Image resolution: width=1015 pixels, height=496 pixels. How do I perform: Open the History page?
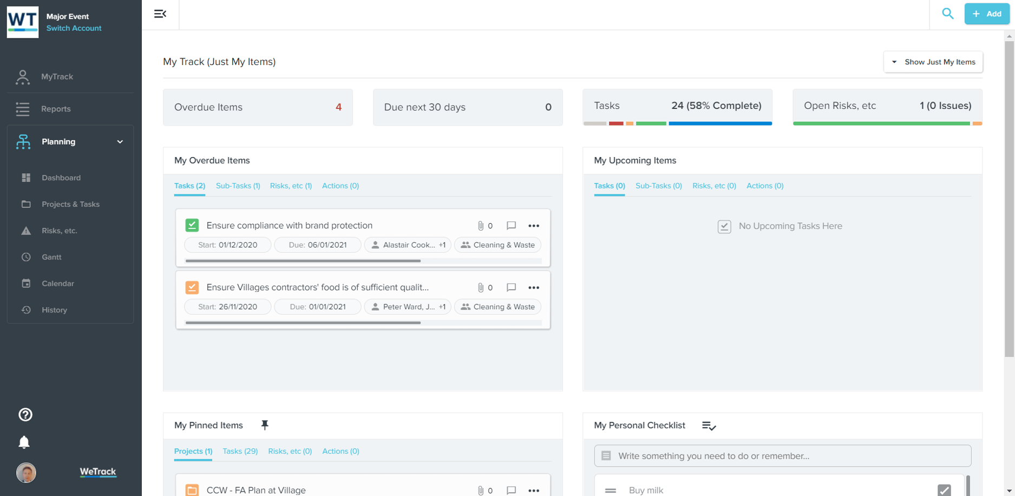point(54,310)
